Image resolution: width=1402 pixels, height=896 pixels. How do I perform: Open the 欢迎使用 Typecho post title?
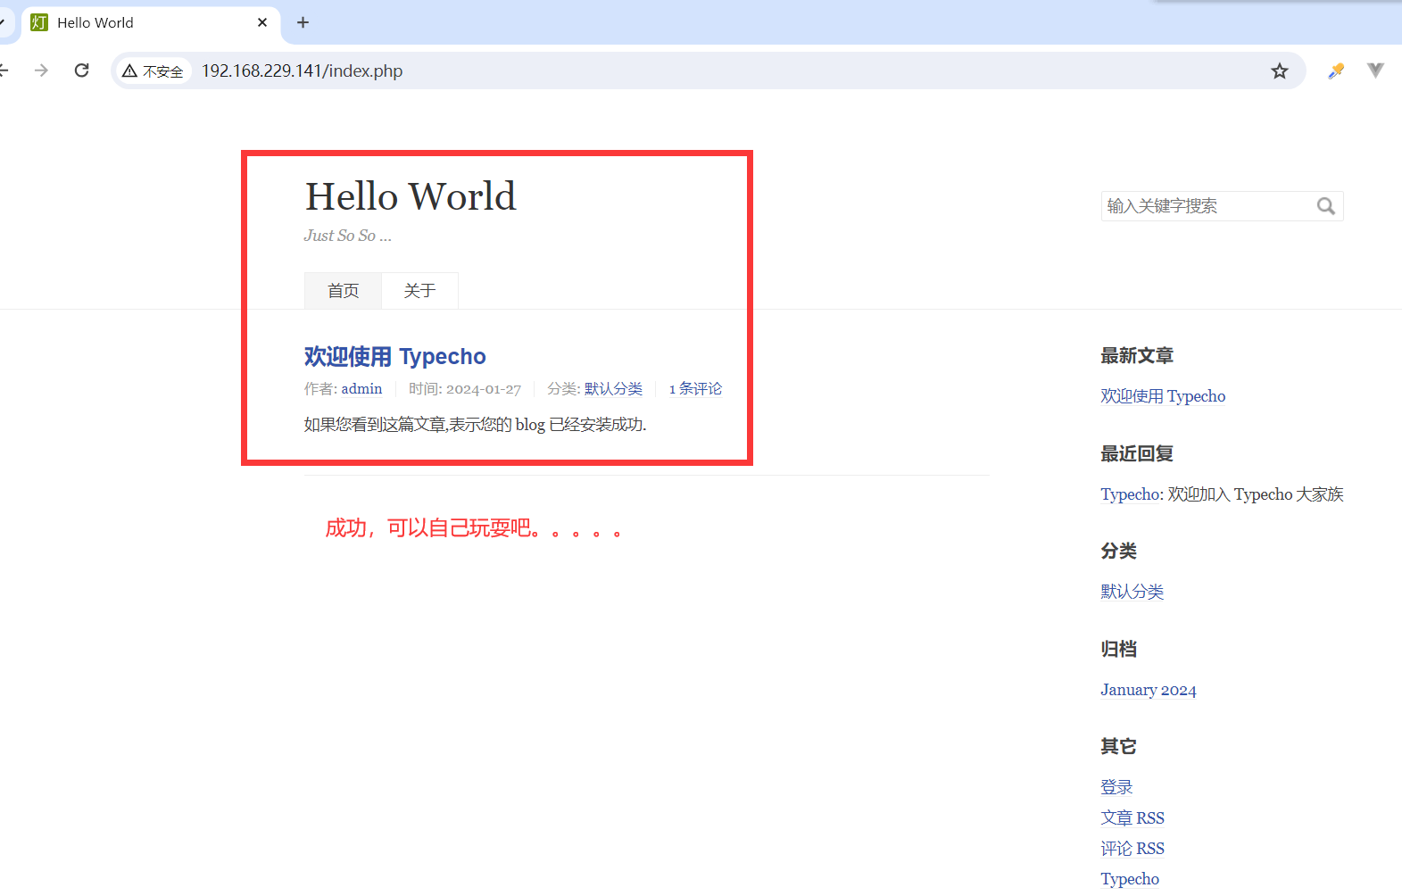[x=394, y=356]
